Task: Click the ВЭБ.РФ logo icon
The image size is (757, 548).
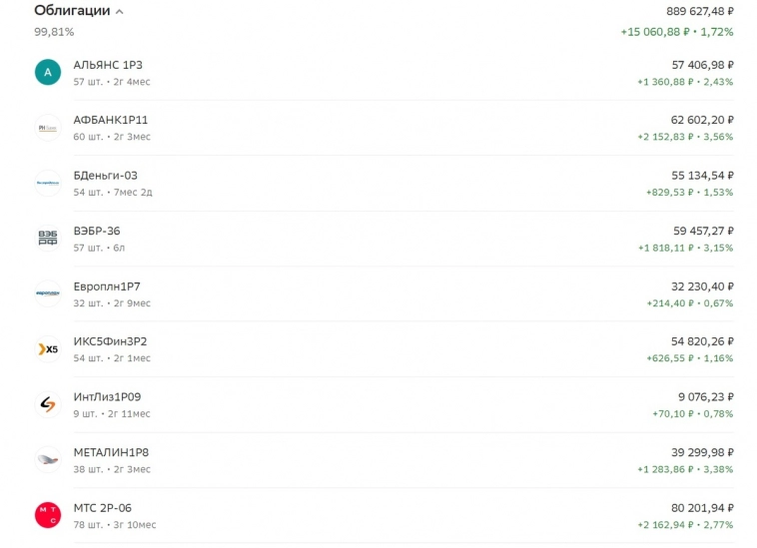Action: (48, 239)
